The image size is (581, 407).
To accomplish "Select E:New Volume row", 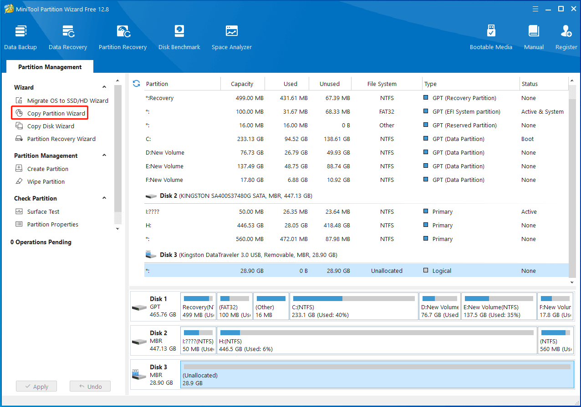I will pyautogui.click(x=357, y=166).
